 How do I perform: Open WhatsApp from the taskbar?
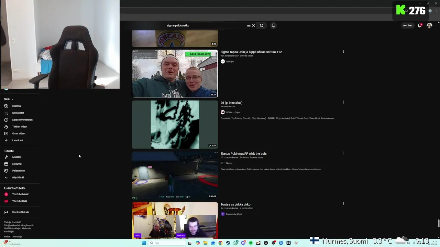point(235,243)
